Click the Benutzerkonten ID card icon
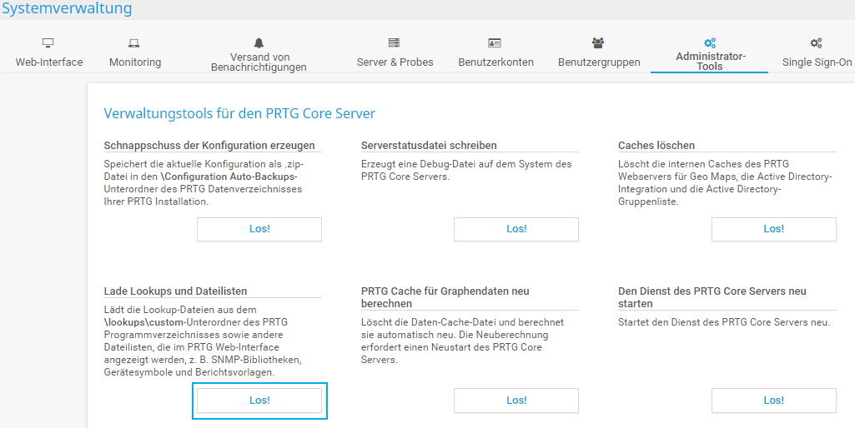Screen dimensions: 855x428 [x=495, y=43]
